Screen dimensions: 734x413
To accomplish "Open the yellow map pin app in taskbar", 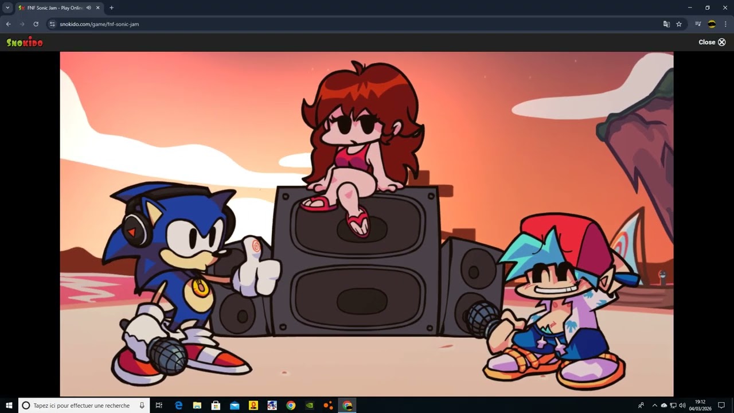I will (x=253, y=406).
